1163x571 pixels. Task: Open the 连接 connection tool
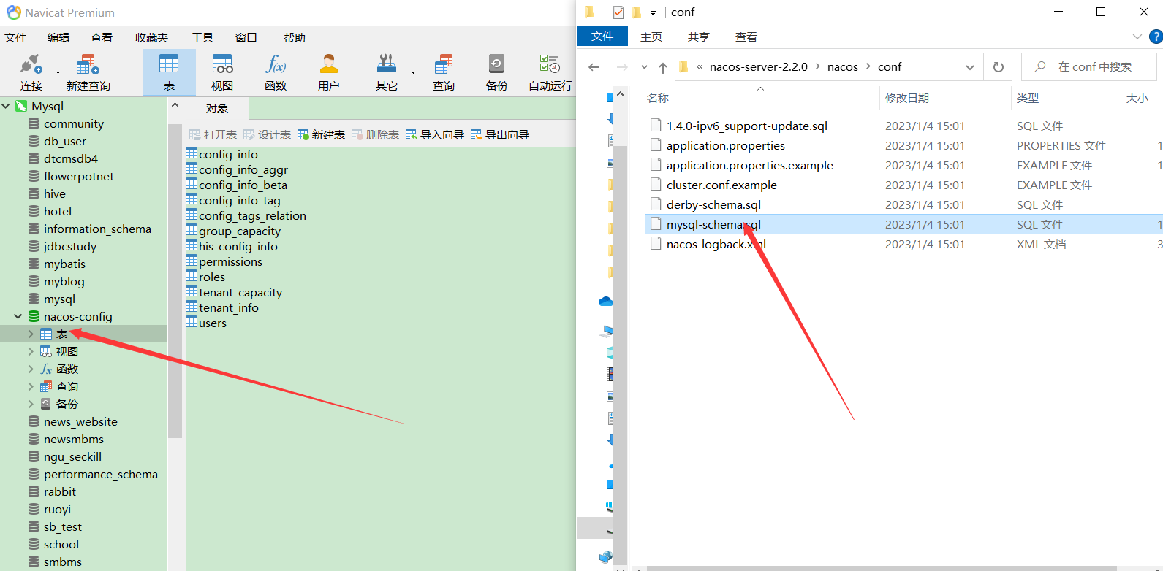coord(31,73)
